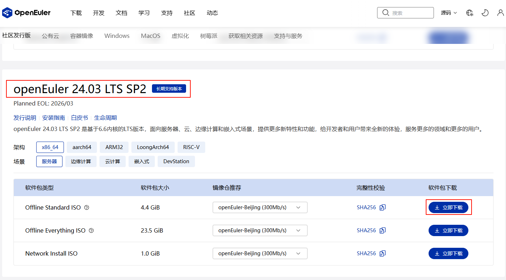Click the Network Install ISO row label

tap(51, 253)
